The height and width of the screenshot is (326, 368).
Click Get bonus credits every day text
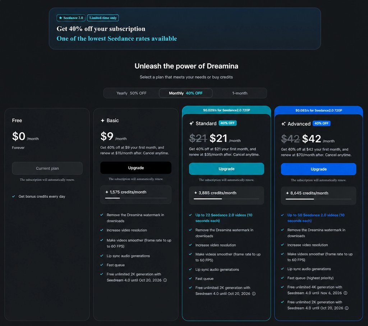pos(42,196)
